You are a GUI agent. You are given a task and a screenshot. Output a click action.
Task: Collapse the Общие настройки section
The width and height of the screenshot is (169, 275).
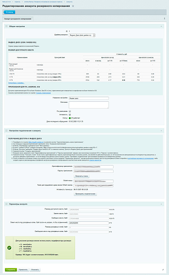pos(161,26)
